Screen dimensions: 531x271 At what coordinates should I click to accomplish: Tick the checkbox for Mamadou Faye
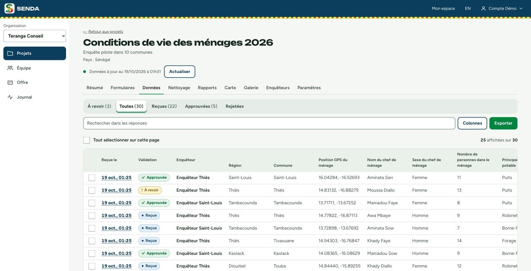(x=92, y=203)
